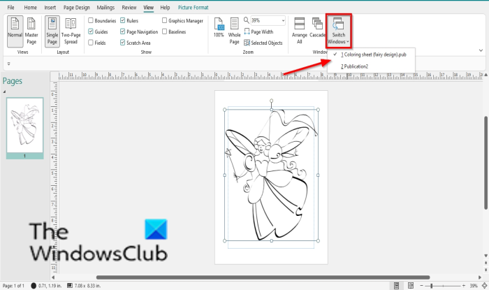
Task: Click the Page Width zoom option
Action: pos(258,32)
